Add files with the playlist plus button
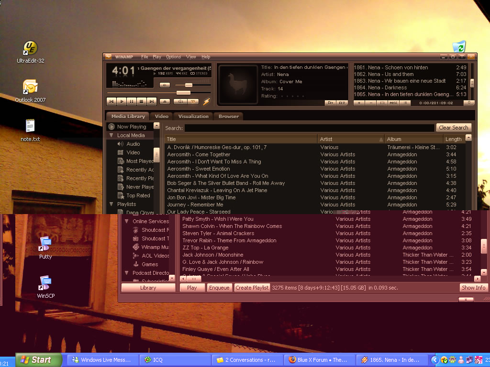The height and width of the screenshot is (367, 490). coord(359,103)
